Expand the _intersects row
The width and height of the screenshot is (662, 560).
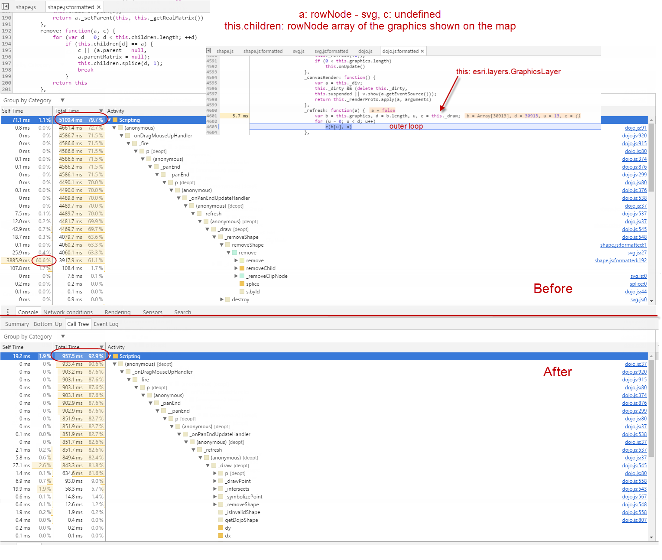click(x=215, y=489)
